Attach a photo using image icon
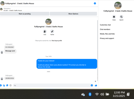 pyautogui.click(x=4, y=85)
